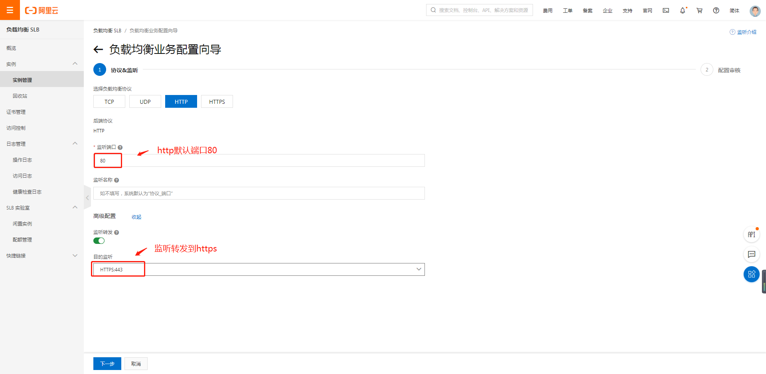
Task: Turn off the 监听转发 switch
Action: tap(99, 241)
